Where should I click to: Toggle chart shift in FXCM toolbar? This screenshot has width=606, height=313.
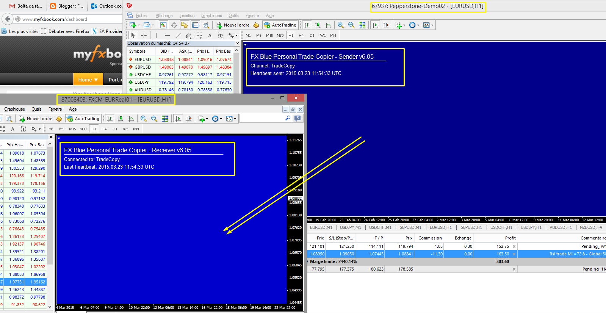189,119
